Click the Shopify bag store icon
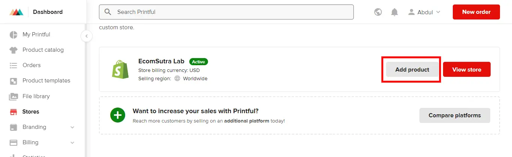Viewport: 512px width, 157px height. pos(120,69)
